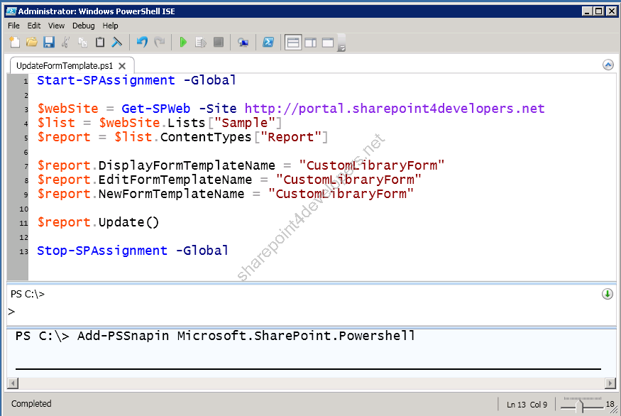Image resolution: width=621 pixels, height=416 pixels.
Task: Cut selection with scissors icon
Action: (66, 42)
